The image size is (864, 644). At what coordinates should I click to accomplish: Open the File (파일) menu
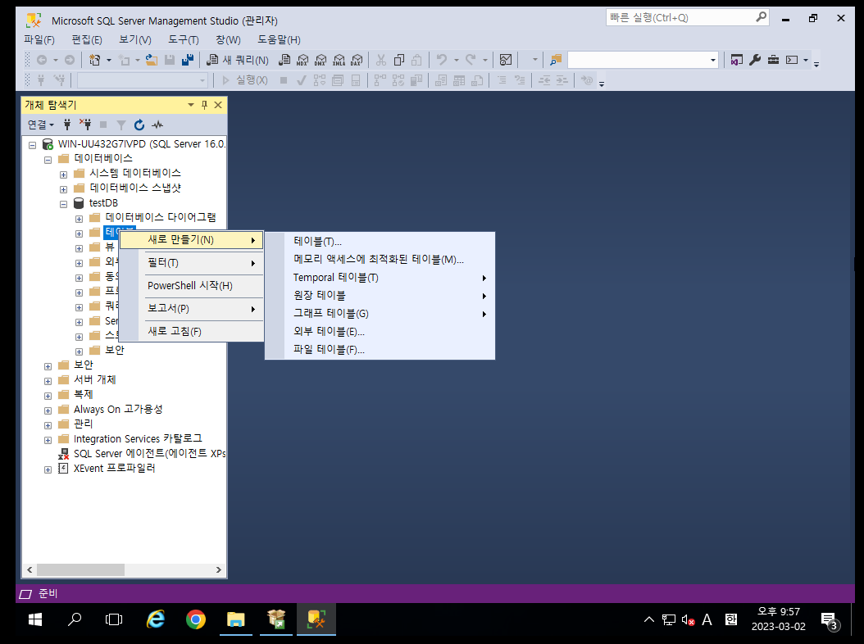39,39
